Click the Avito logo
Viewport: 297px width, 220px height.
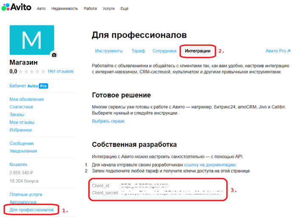pyautogui.click(x=16, y=8)
